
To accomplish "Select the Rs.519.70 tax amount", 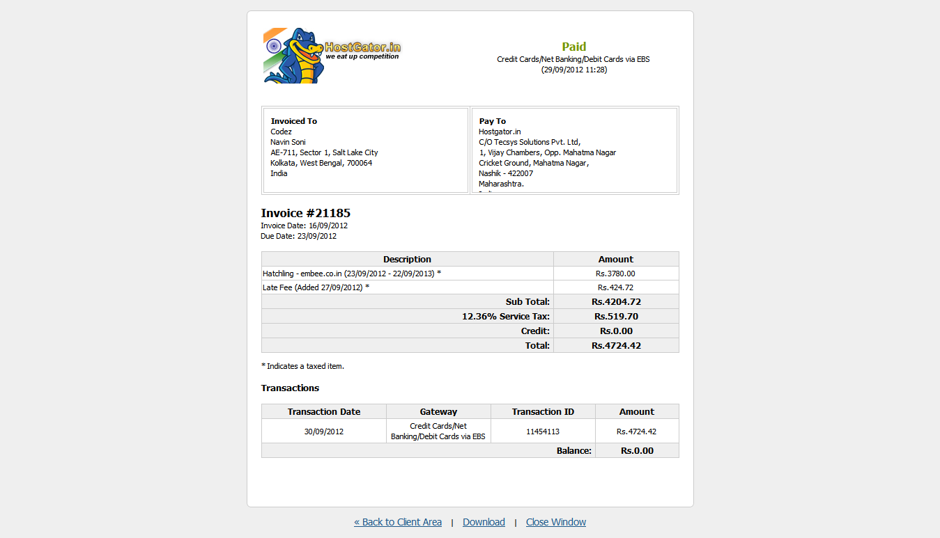I will pyautogui.click(x=616, y=317).
